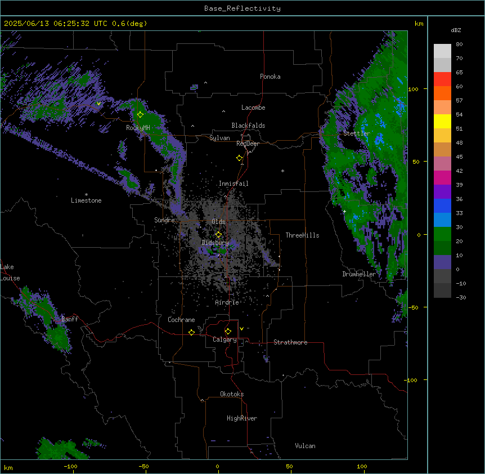Click the Airdrie label
This screenshot has width=485, height=474.
pyautogui.click(x=227, y=302)
